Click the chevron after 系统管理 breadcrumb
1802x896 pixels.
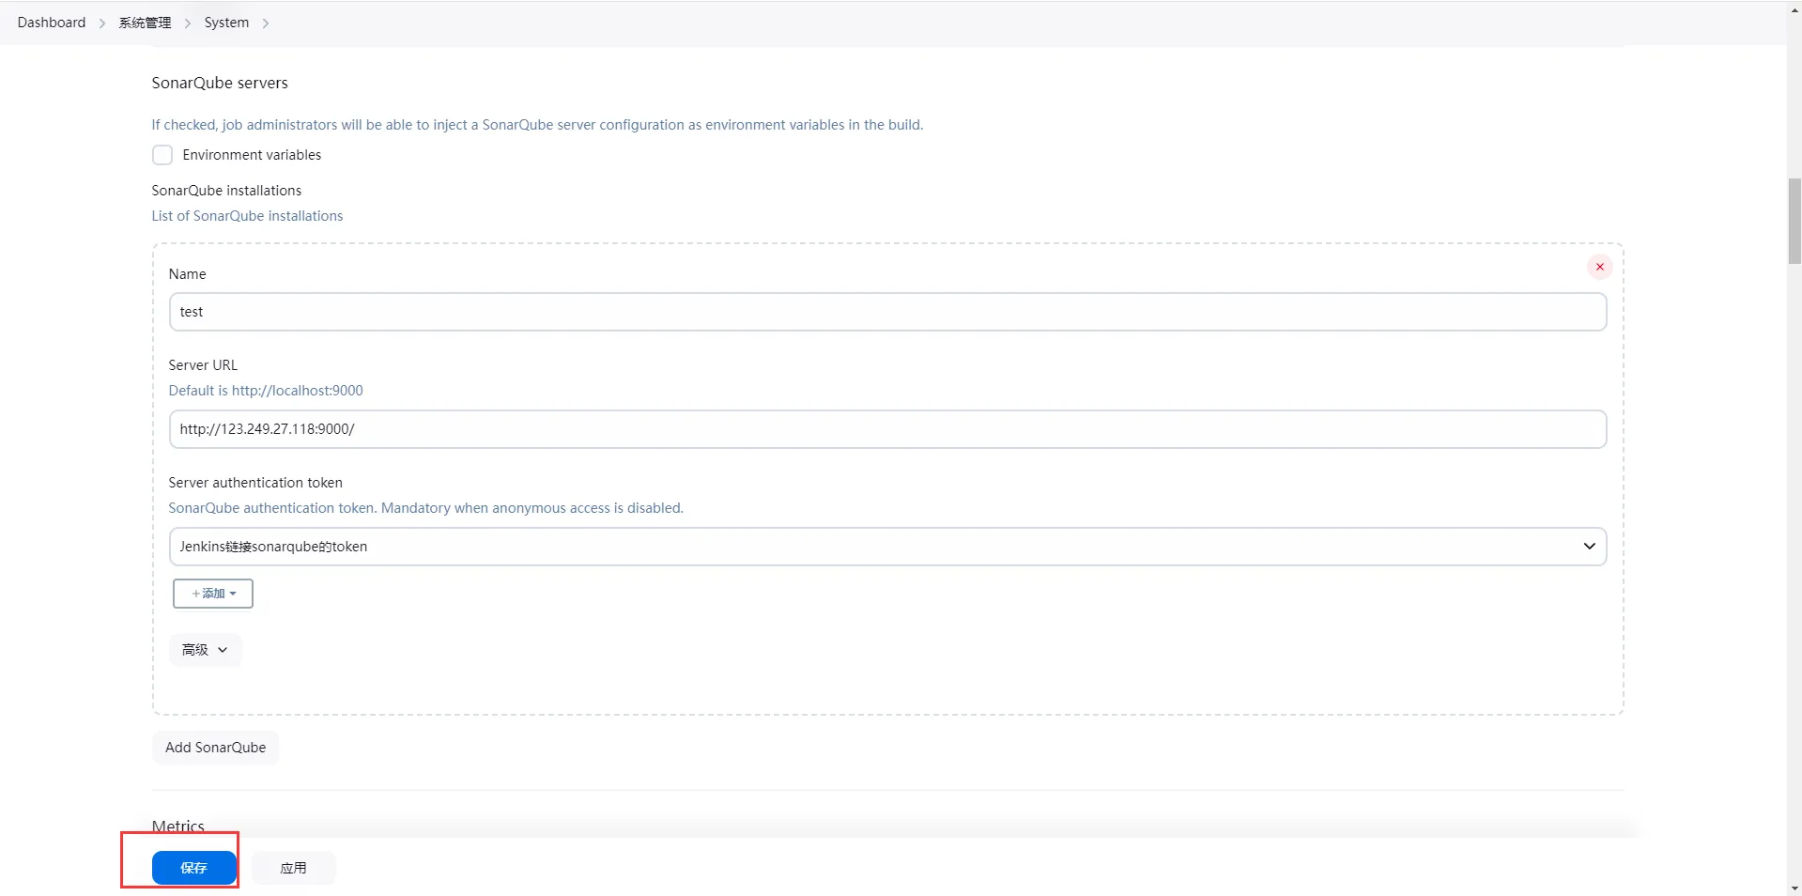[188, 23]
